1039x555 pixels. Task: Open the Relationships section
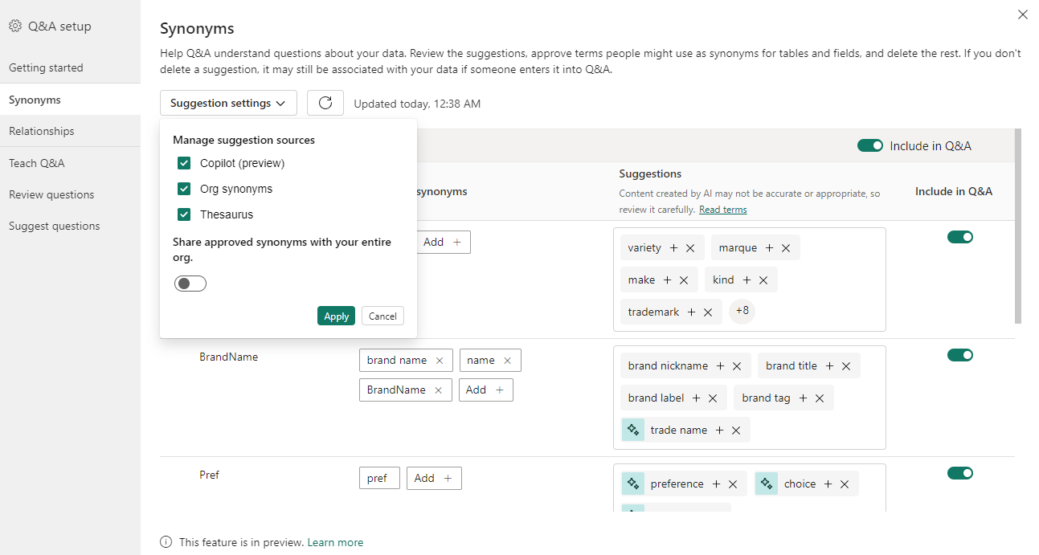point(42,130)
